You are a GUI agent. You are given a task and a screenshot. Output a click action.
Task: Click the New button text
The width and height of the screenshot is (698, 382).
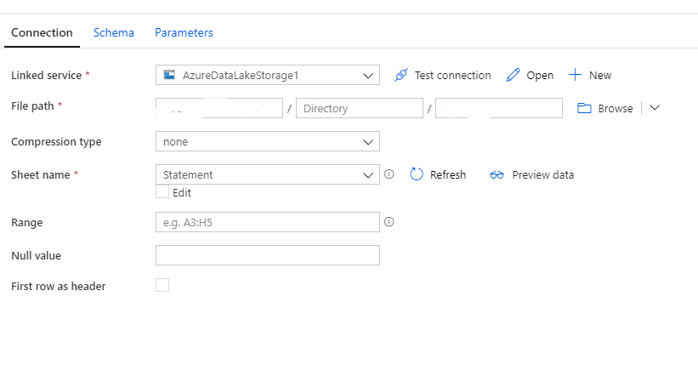[x=600, y=75]
